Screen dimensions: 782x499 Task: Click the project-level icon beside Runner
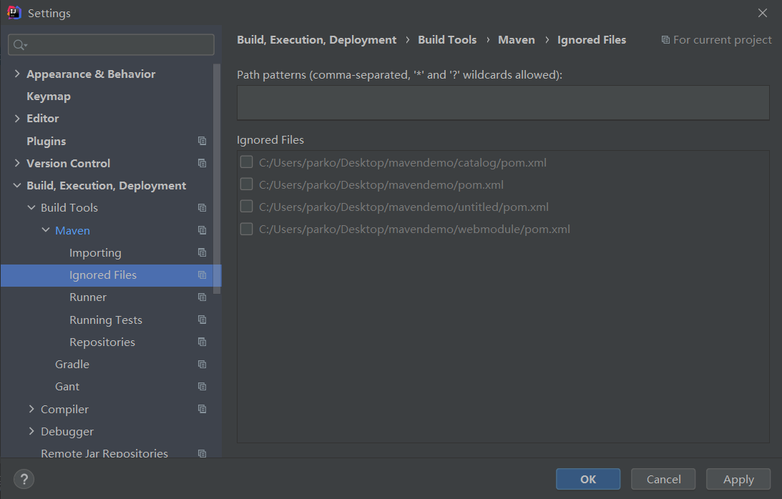click(202, 297)
